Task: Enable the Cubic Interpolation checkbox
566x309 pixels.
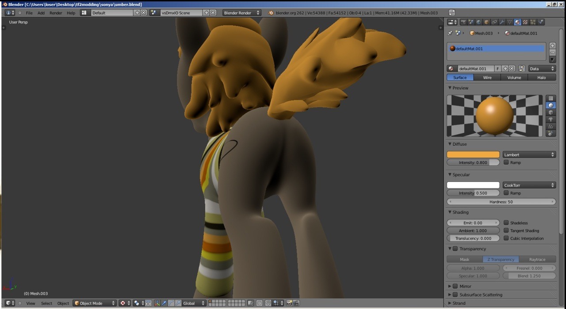Action: click(x=506, y=238)
